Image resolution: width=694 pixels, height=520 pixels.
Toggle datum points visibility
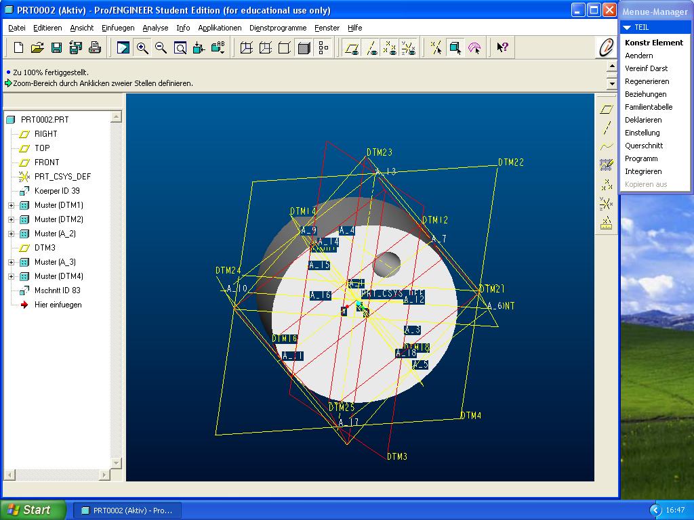[x=390, y=47]
